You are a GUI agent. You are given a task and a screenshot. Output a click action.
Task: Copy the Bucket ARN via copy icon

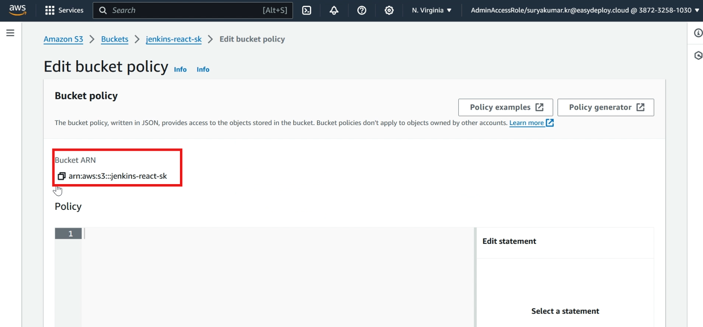[x=61, y=176]
